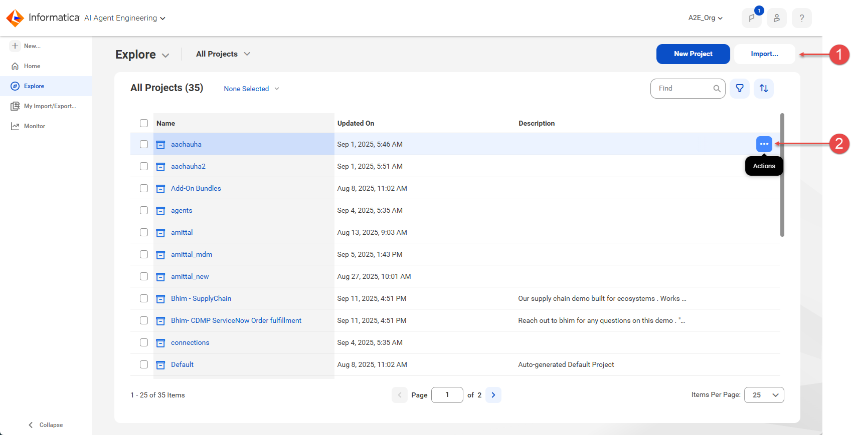Select My Import/Export in the sidebar
This screenshot has width=865, height=435.
click(46, 106)
